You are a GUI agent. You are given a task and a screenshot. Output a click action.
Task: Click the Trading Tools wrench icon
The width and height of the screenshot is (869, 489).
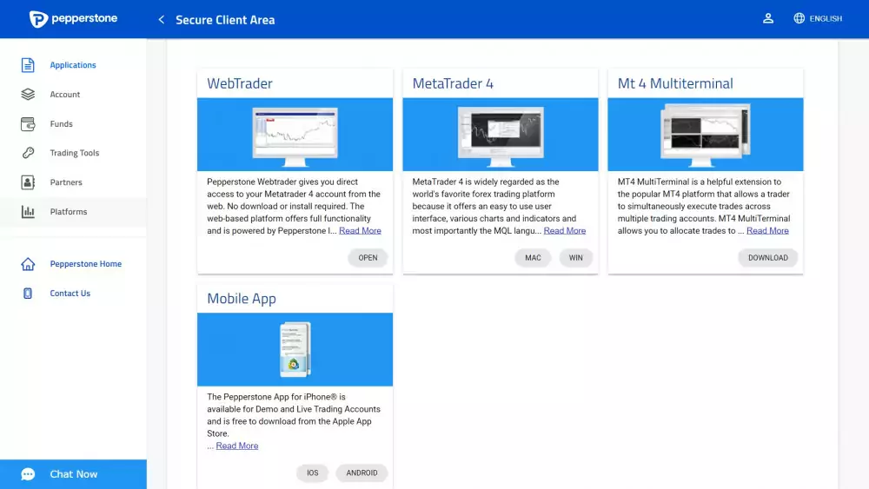(x=28, y=153)
